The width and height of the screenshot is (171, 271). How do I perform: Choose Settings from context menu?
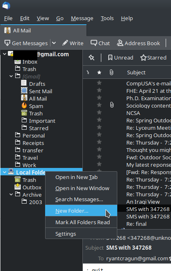pyautogui.click(x=81, y=234)
